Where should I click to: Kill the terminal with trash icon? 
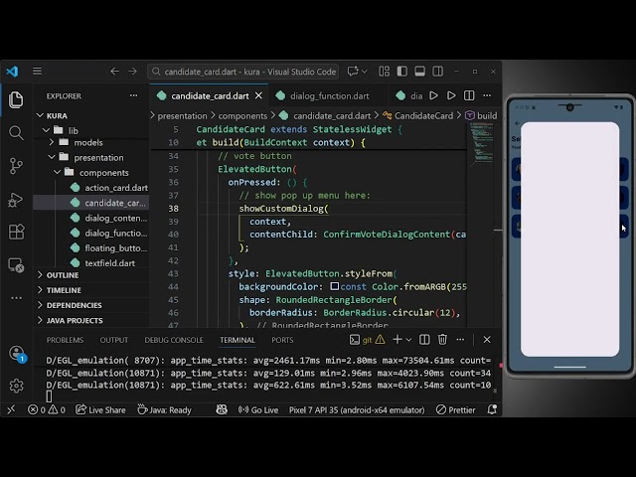(x=442, y=340)
